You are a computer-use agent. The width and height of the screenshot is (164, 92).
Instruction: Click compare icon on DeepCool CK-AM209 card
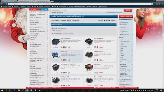(61, 47)
